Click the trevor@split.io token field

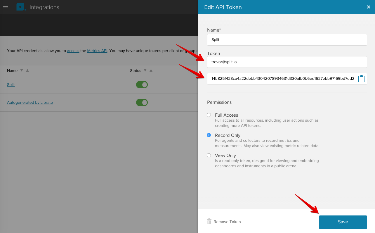coord(287,62)
